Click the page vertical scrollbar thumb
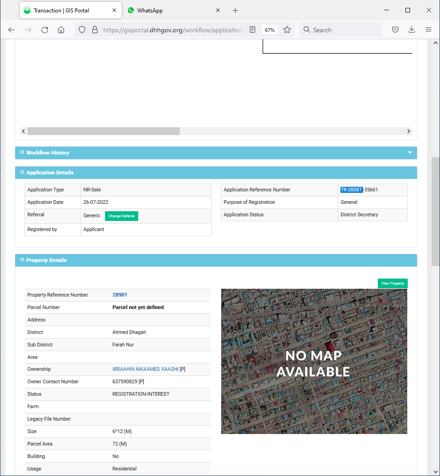440x476 pixels. [435, 212]
